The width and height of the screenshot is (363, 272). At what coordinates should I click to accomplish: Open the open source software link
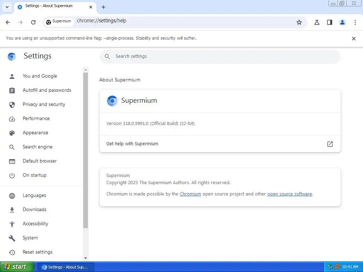click(290, 194)
